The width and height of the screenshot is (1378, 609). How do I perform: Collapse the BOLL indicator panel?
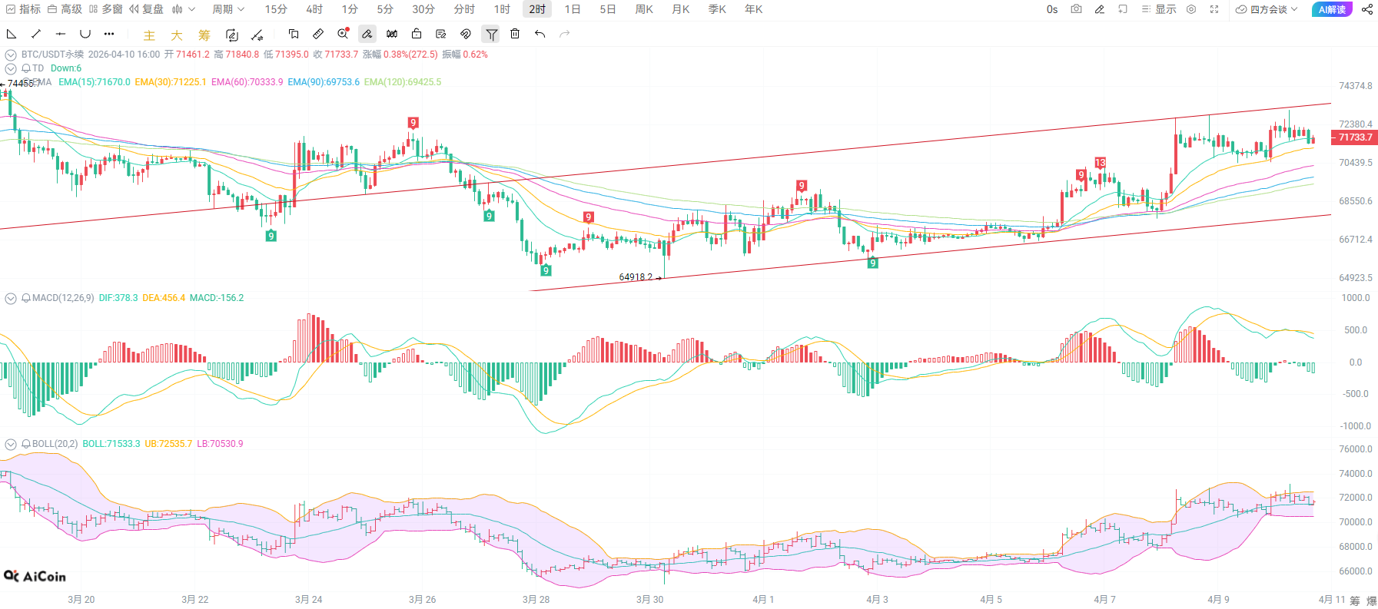(11, 444)
